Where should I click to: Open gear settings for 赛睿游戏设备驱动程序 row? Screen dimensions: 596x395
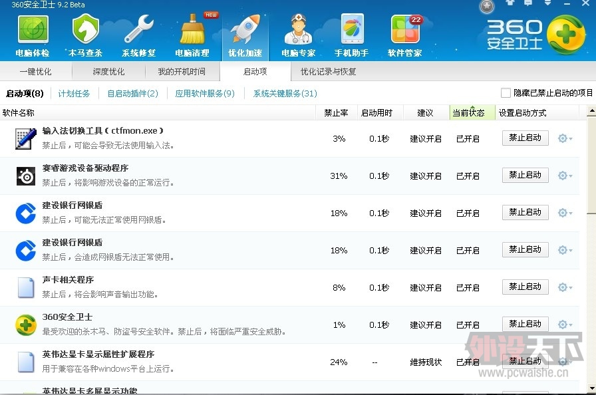click(565, 176)
